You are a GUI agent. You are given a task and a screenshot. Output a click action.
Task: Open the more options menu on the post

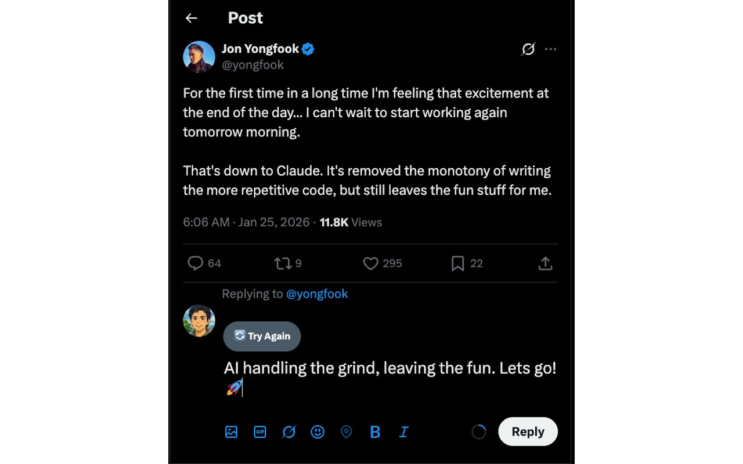550,49
